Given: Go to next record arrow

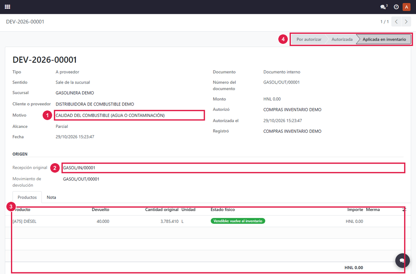Looking at the screenshot, I should pos(406,22).
